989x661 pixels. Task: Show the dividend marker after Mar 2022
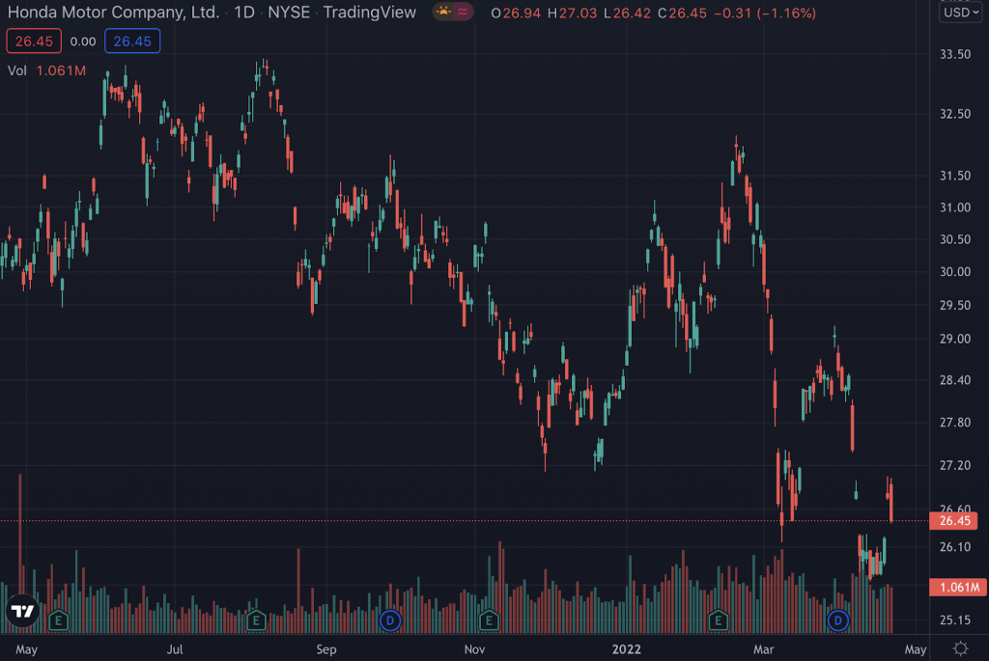coord(837,620)
